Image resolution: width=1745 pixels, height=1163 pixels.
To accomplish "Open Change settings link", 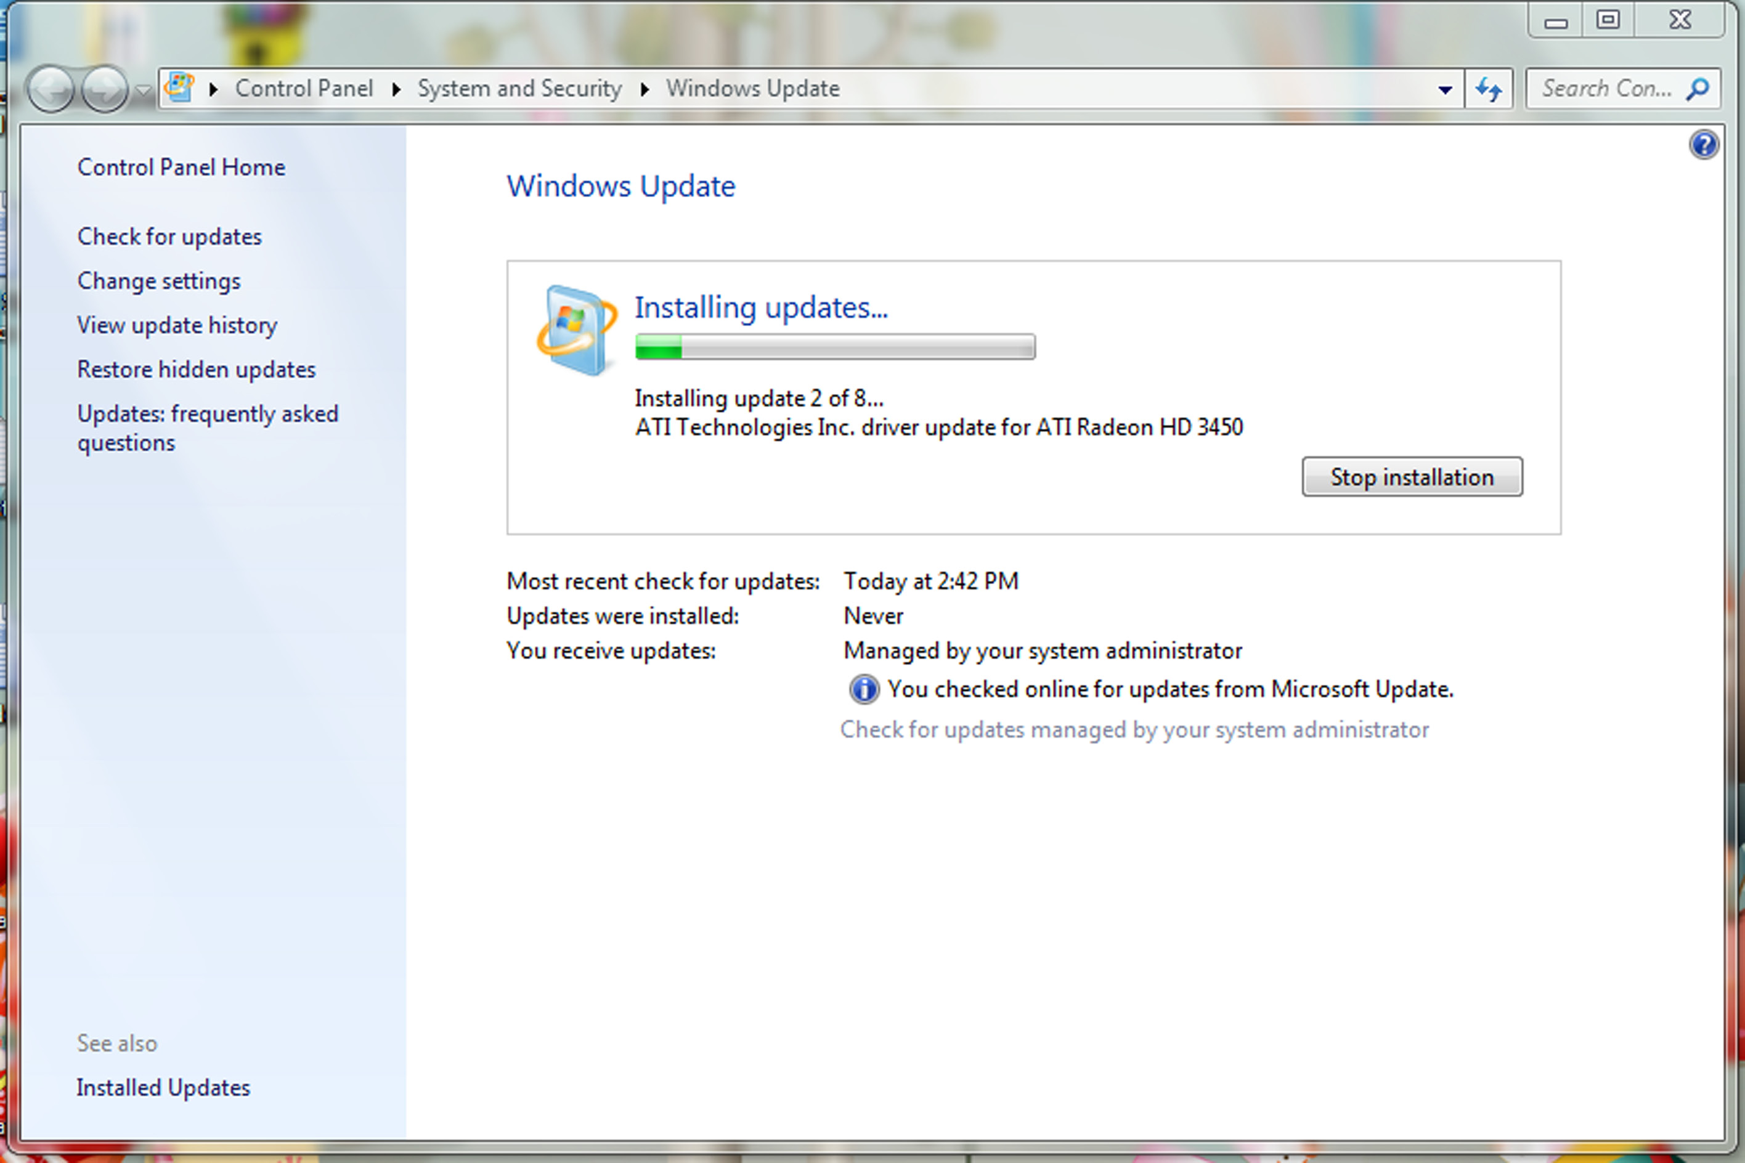I will 159,281.
